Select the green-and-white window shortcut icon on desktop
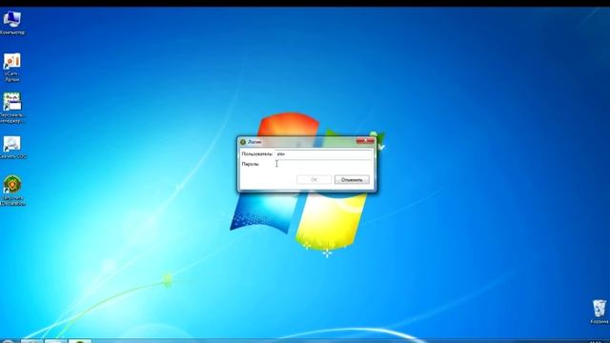This screenshot has height=343, width=610. [x=12, y=102]
